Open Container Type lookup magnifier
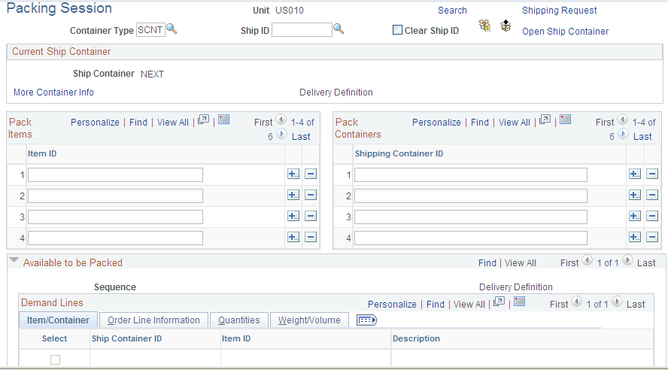The image size is (668, 370). coord(172,29)
